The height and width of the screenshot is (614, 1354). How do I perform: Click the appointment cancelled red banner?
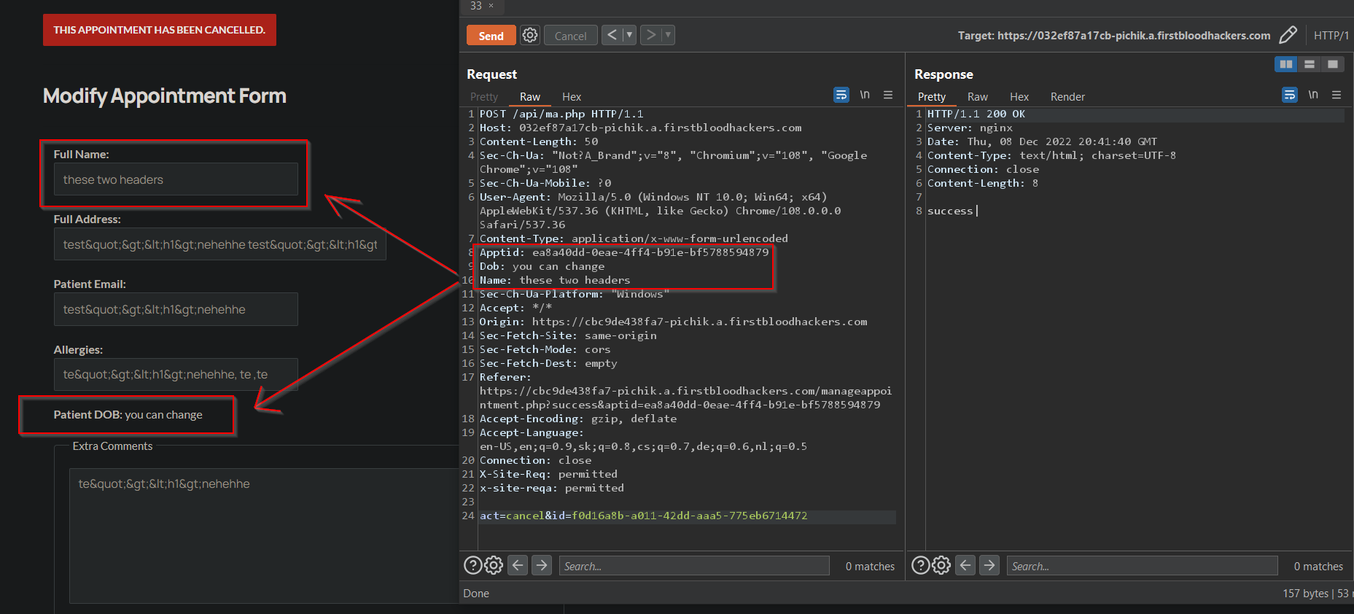click(x=160, y=30)
